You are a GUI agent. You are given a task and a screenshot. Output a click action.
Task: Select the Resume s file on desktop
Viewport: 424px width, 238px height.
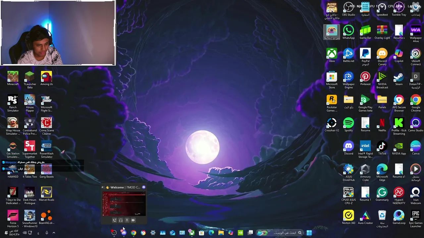(399, 32)
